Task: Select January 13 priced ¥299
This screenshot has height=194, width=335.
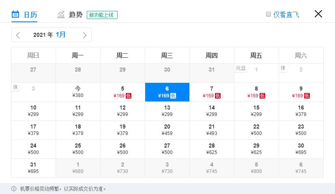Action: (x=167, y=111)
